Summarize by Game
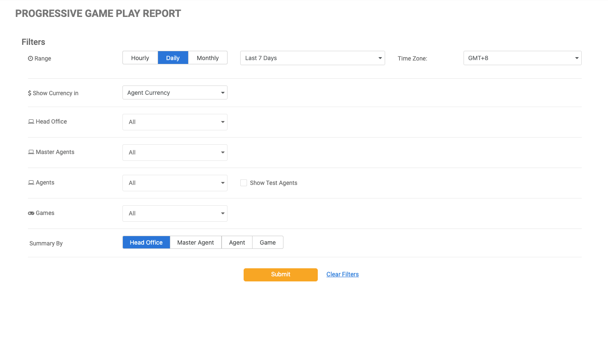The image size is (608, 347). pyautogui.click(x=267, y=242)
